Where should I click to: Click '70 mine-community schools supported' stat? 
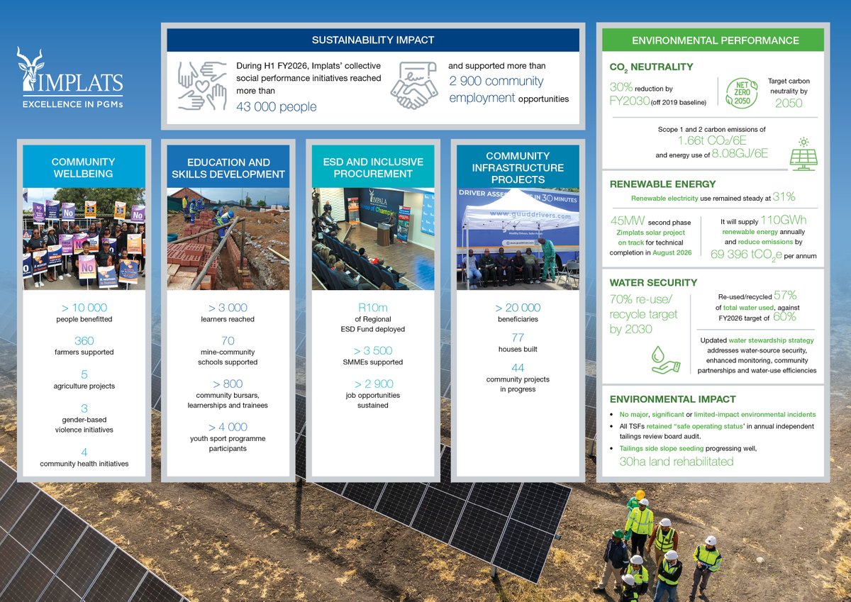(x=228, y=350)
